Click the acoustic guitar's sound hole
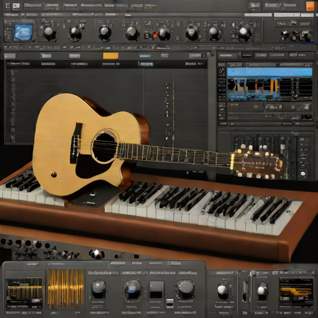The height and width of the screenshot is (318, 318). (104, 147)
